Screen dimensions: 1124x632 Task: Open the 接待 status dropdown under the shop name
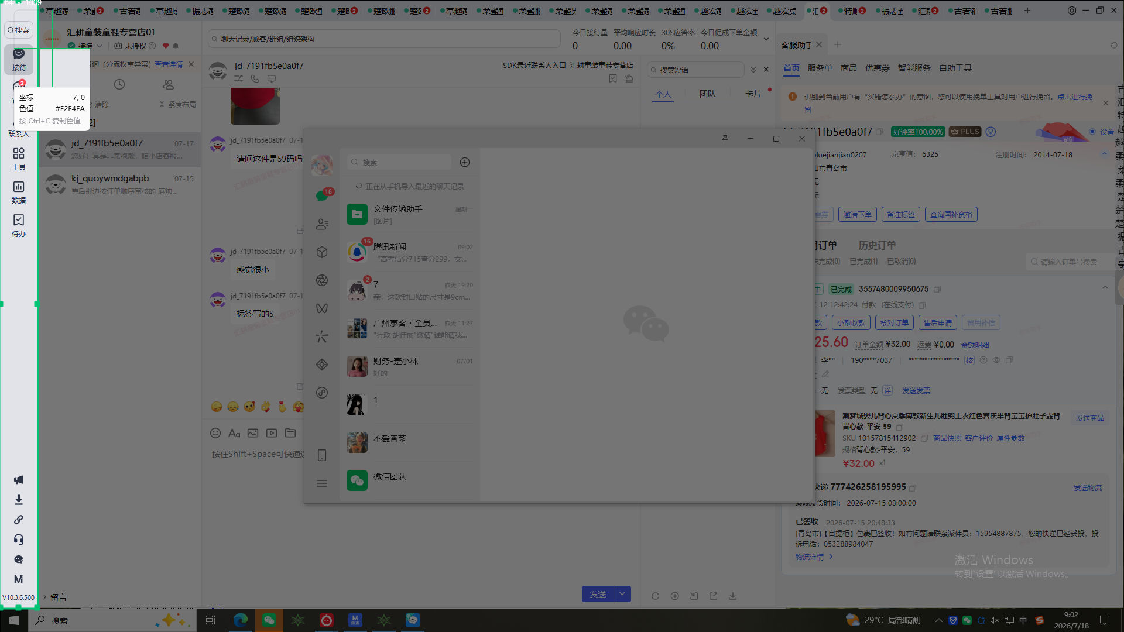click(85, 46)
